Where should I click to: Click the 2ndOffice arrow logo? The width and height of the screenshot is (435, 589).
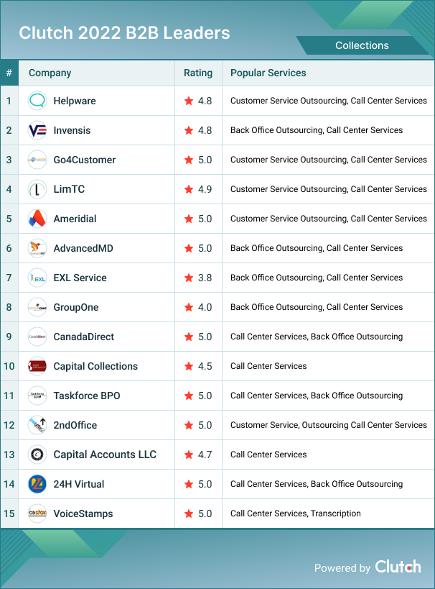coord(37,425)
